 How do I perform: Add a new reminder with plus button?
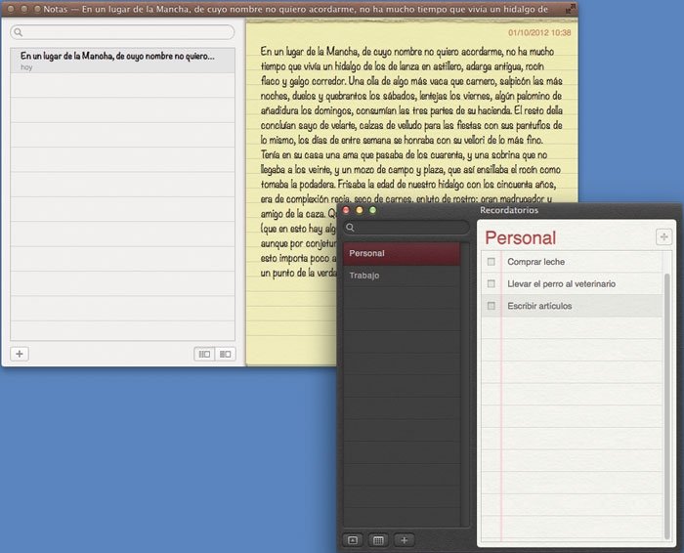pyautogui.click(x=663, y=236)
